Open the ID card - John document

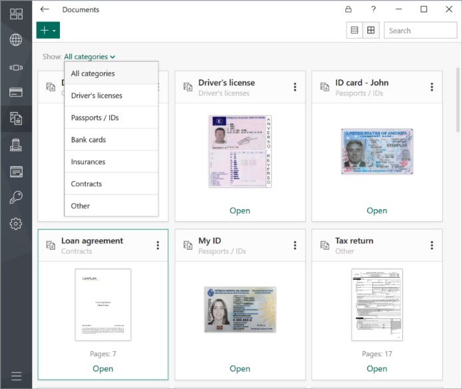click(x=377, y=210)
